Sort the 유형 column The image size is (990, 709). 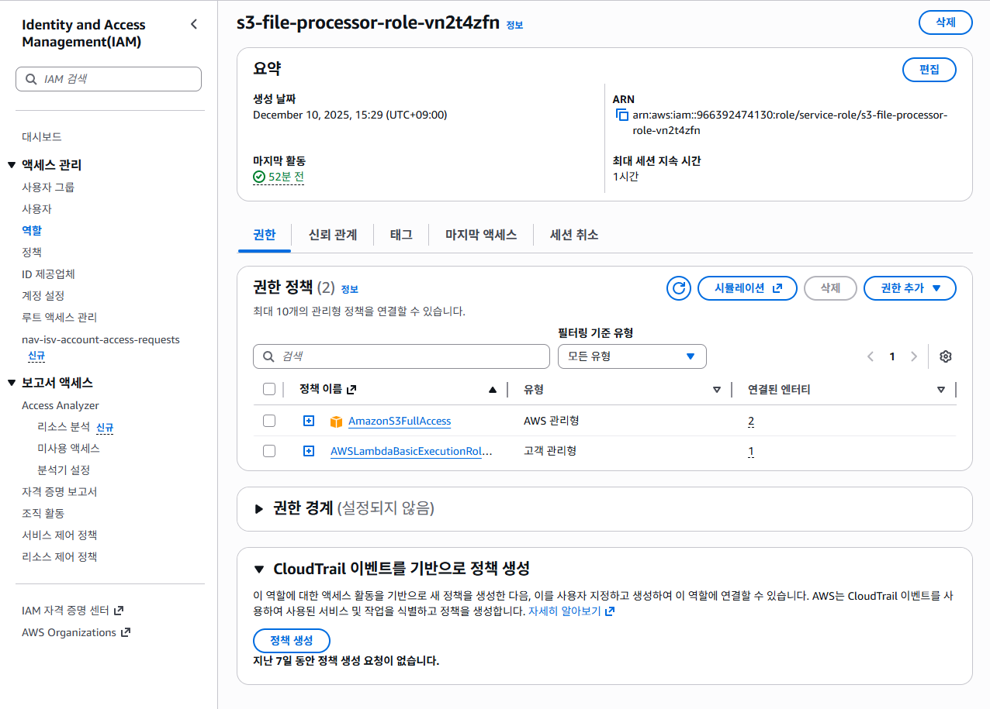[x=717, y=390]
